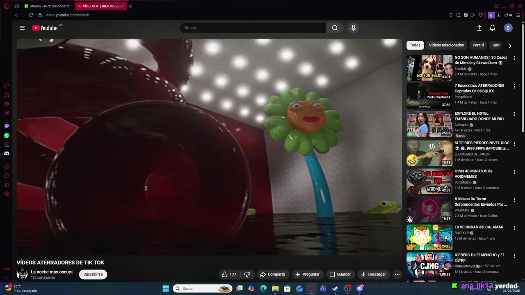Open Discord from the taskbar
Image resolution: width=525 pixels, height=295 pixels.
click(x=360, y=288)
